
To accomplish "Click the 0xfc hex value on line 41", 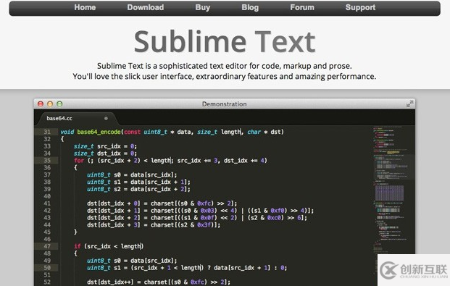I will (x=204, y=203).
